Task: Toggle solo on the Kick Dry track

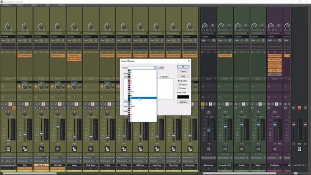Action: tap(39, 108)
